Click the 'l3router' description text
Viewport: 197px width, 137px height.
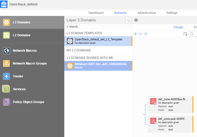point(79,68)
